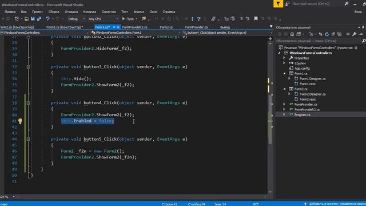Collapse the Form1.cs tree node

pos(284,73)
